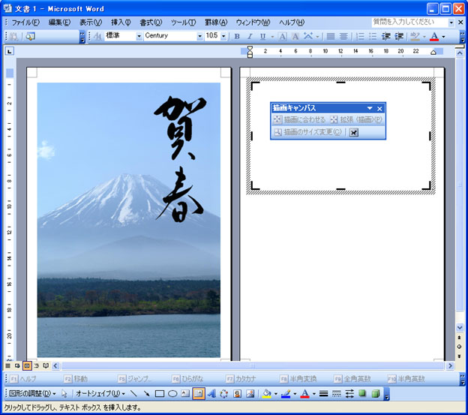Click the Select Objects pointer icon
The image size is (468, 415).
click(x=64, y=393)
